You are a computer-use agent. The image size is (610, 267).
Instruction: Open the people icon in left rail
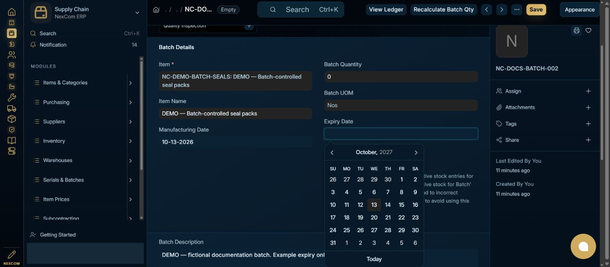coord(12,55)
